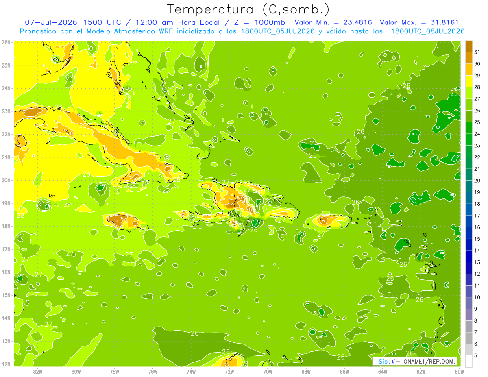Click the longitude label "82W"
This screenshot has width=488, height=377.
38,371
